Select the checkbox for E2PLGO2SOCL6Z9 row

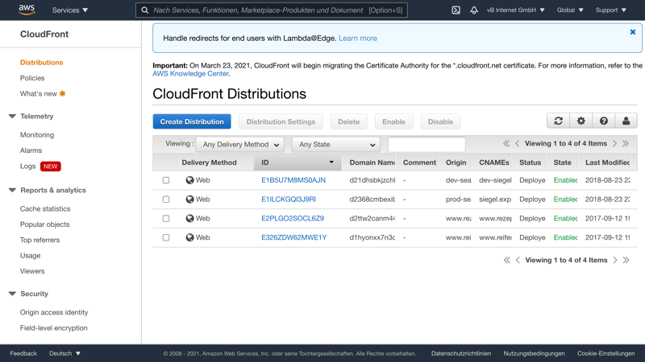(x=166, y=219)
